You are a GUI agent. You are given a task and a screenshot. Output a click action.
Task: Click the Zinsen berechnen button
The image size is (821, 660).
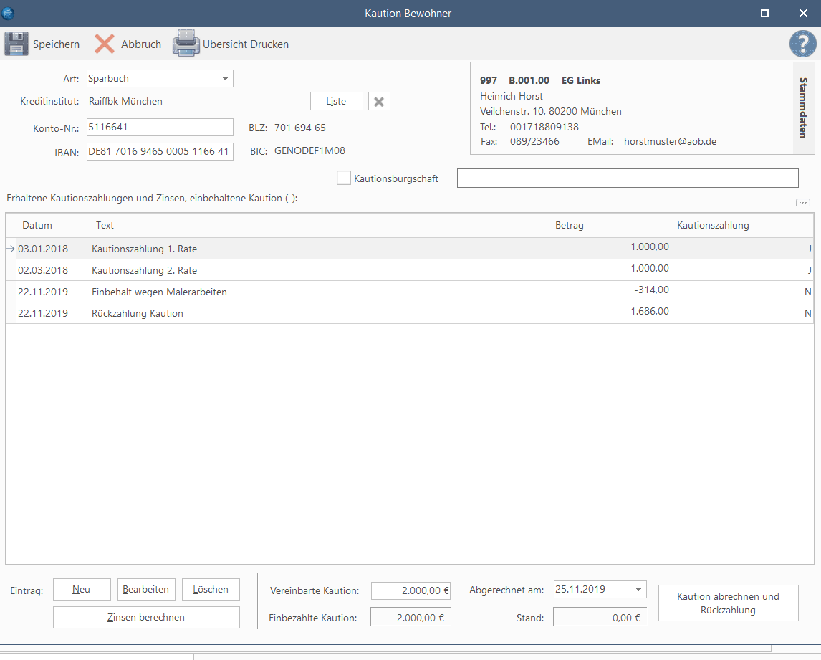pos(146,617)
